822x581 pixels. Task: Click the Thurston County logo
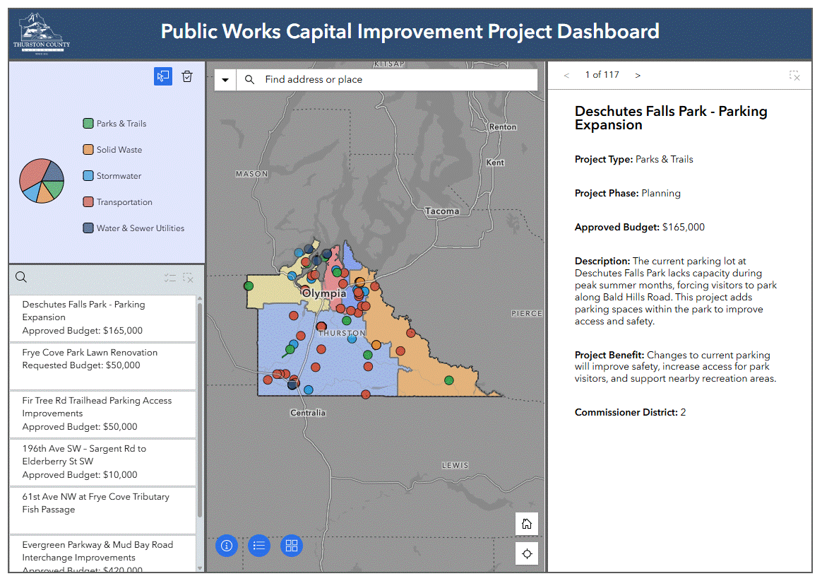(42, 33)
